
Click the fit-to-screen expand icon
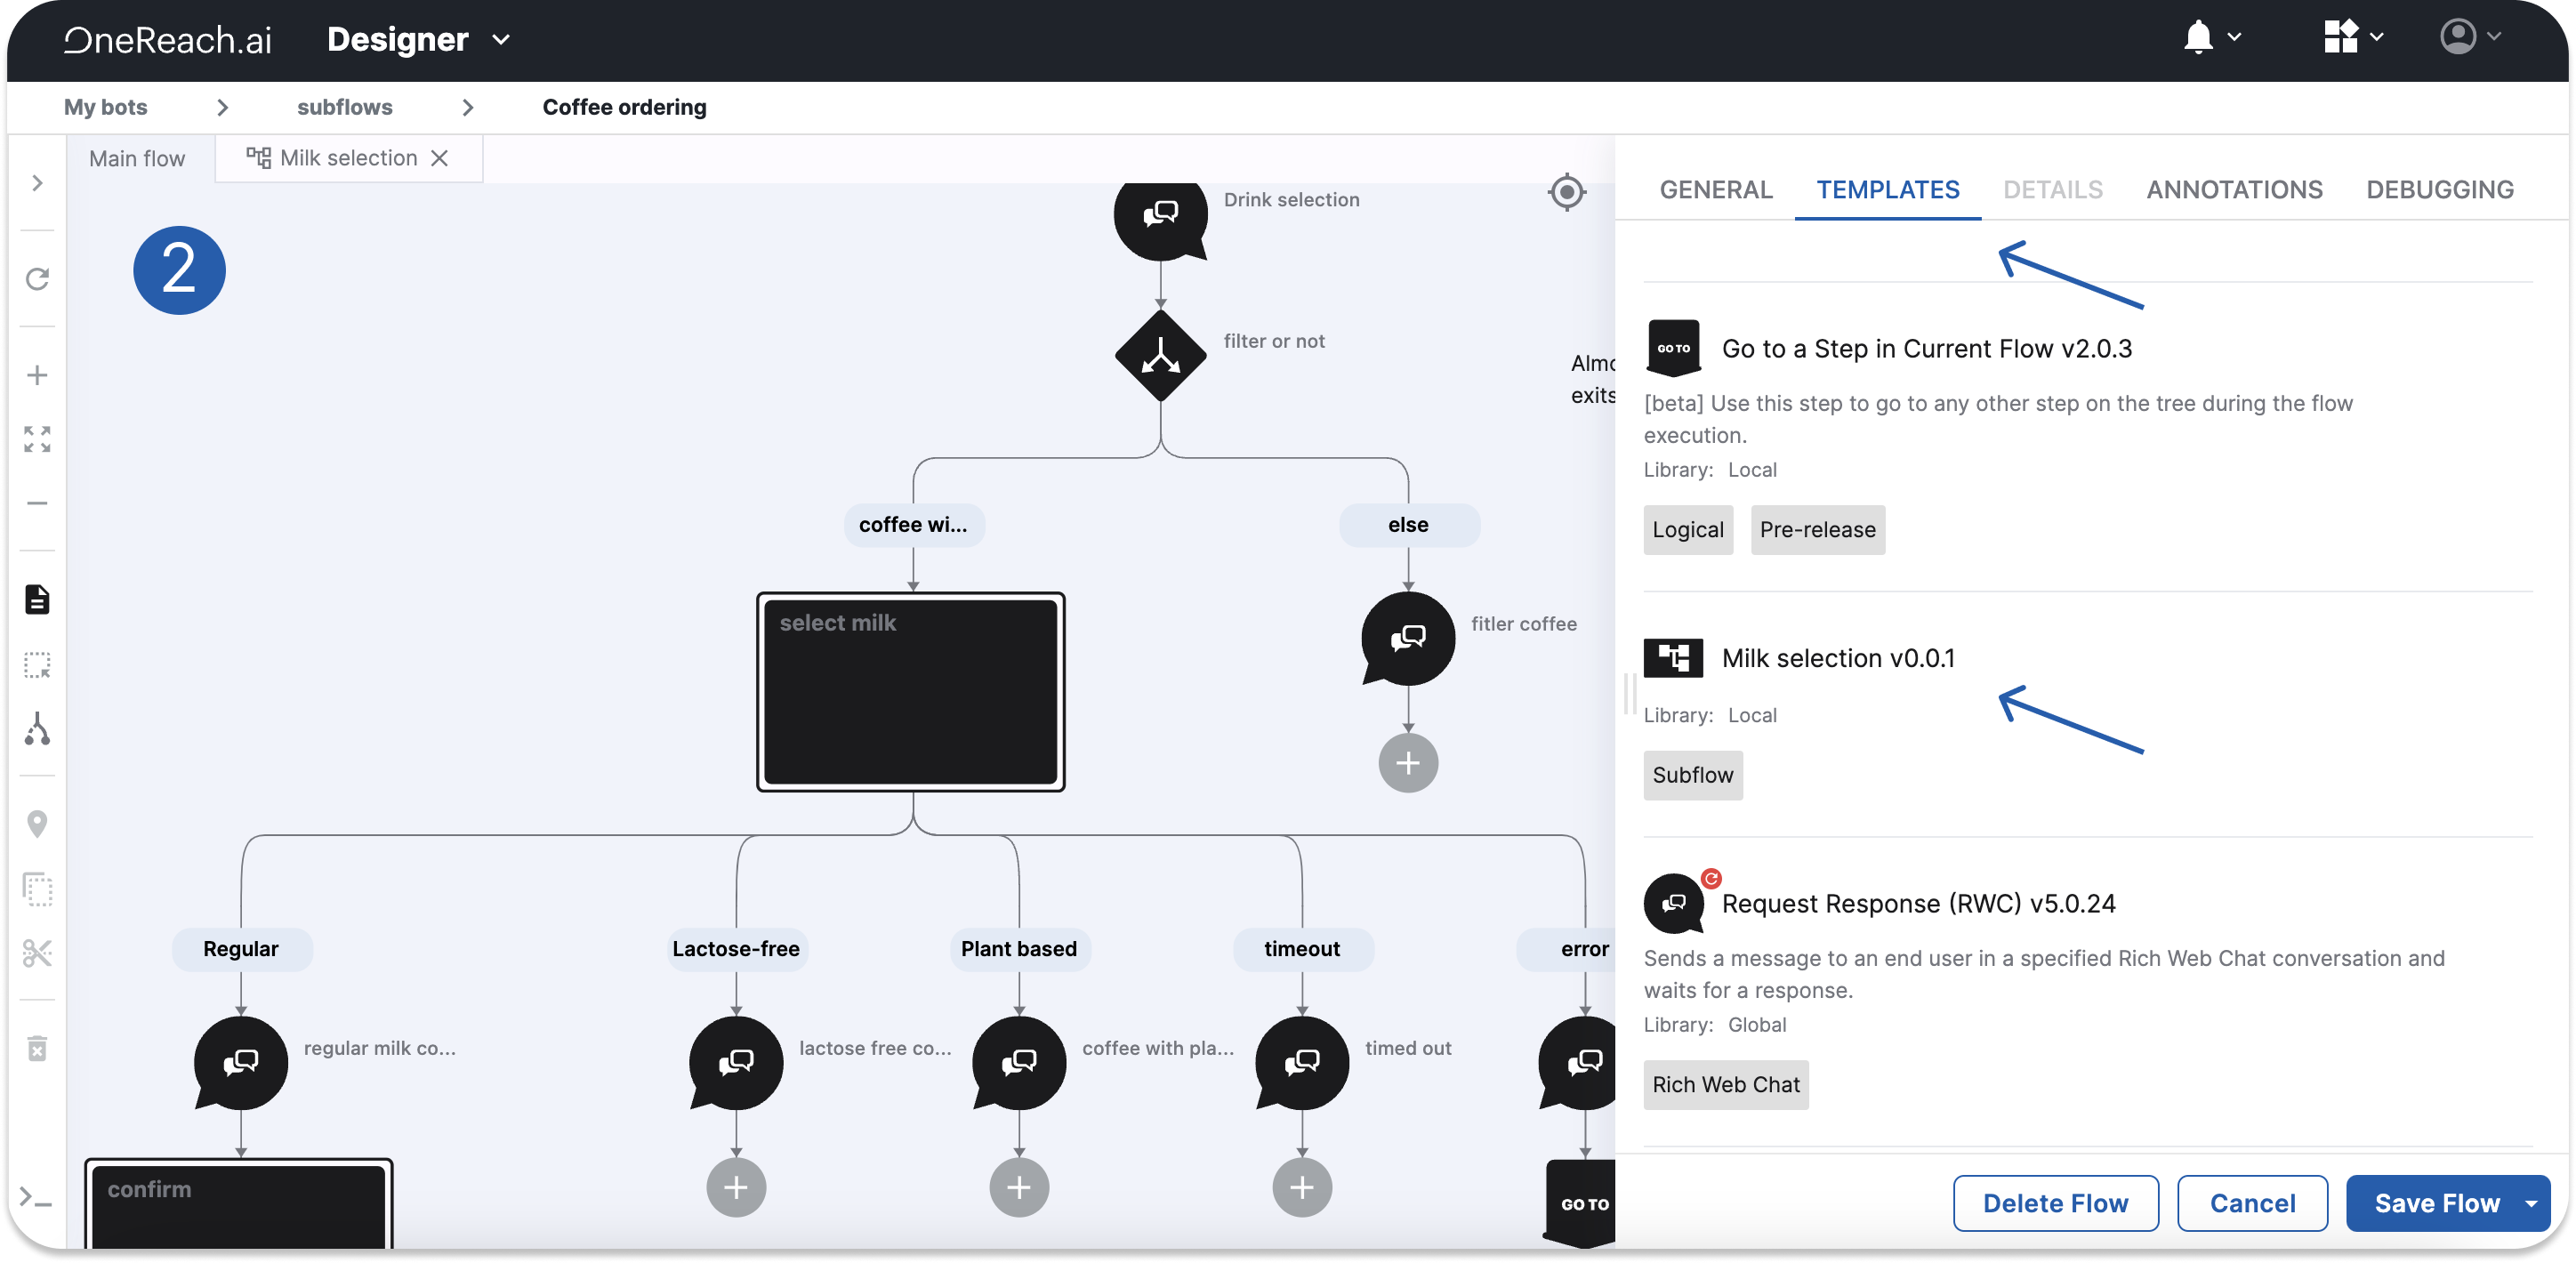pyautogui.click(x=37, y=439)
